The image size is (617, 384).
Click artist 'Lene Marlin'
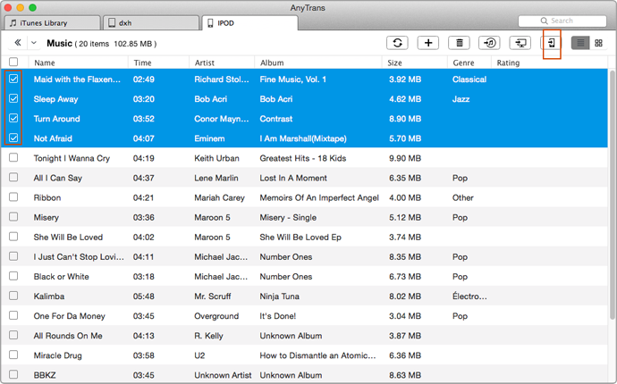(x=216, y=178)
